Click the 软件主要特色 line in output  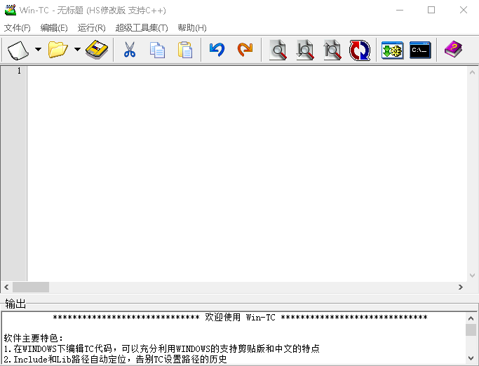point(33,338)
